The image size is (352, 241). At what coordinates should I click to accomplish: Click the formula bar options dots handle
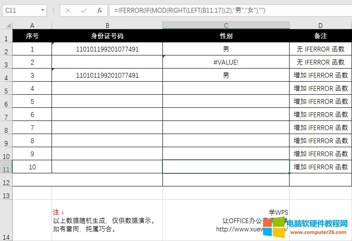53,10
